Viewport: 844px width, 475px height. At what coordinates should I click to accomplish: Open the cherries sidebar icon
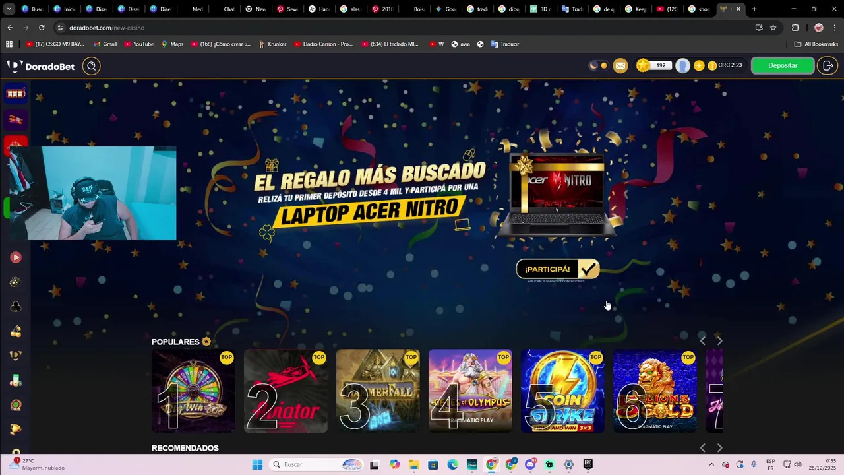(16, 331)
